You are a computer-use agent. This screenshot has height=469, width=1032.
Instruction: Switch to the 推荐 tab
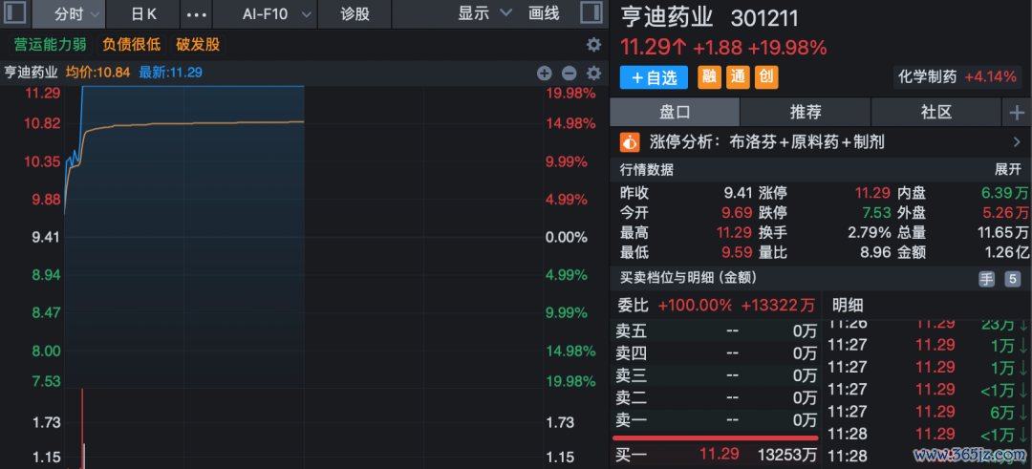[806, 113]
